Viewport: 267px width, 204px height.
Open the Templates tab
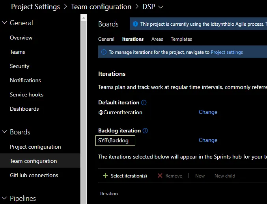(x=181, y=39)
